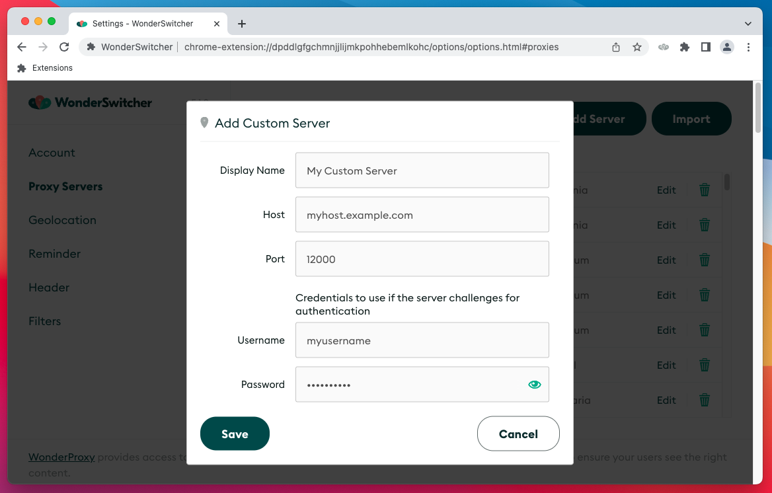Follow the WonderProxy link

click(x=61, y=457)
